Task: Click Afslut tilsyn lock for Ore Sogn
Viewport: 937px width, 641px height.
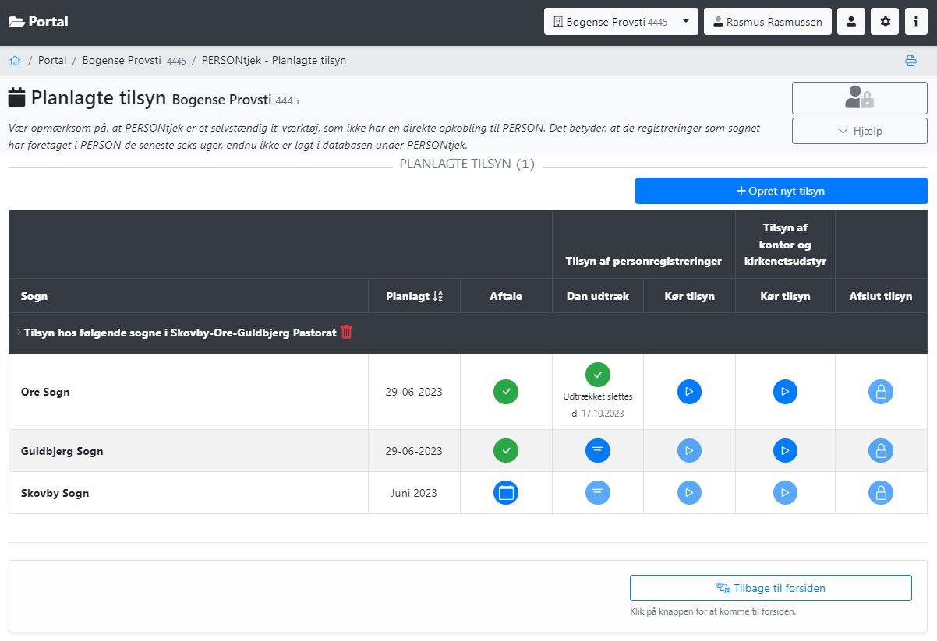Action: point(881,392)
